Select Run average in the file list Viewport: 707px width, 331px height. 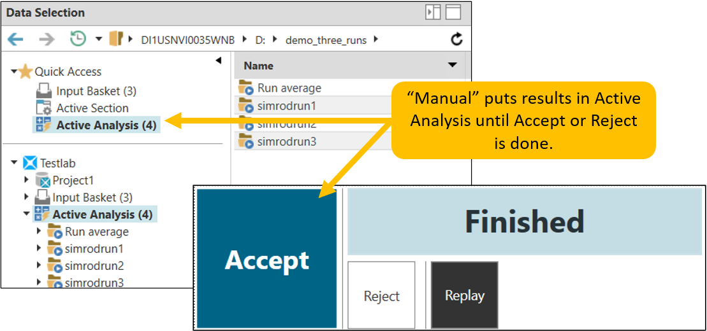coord(289,88)
